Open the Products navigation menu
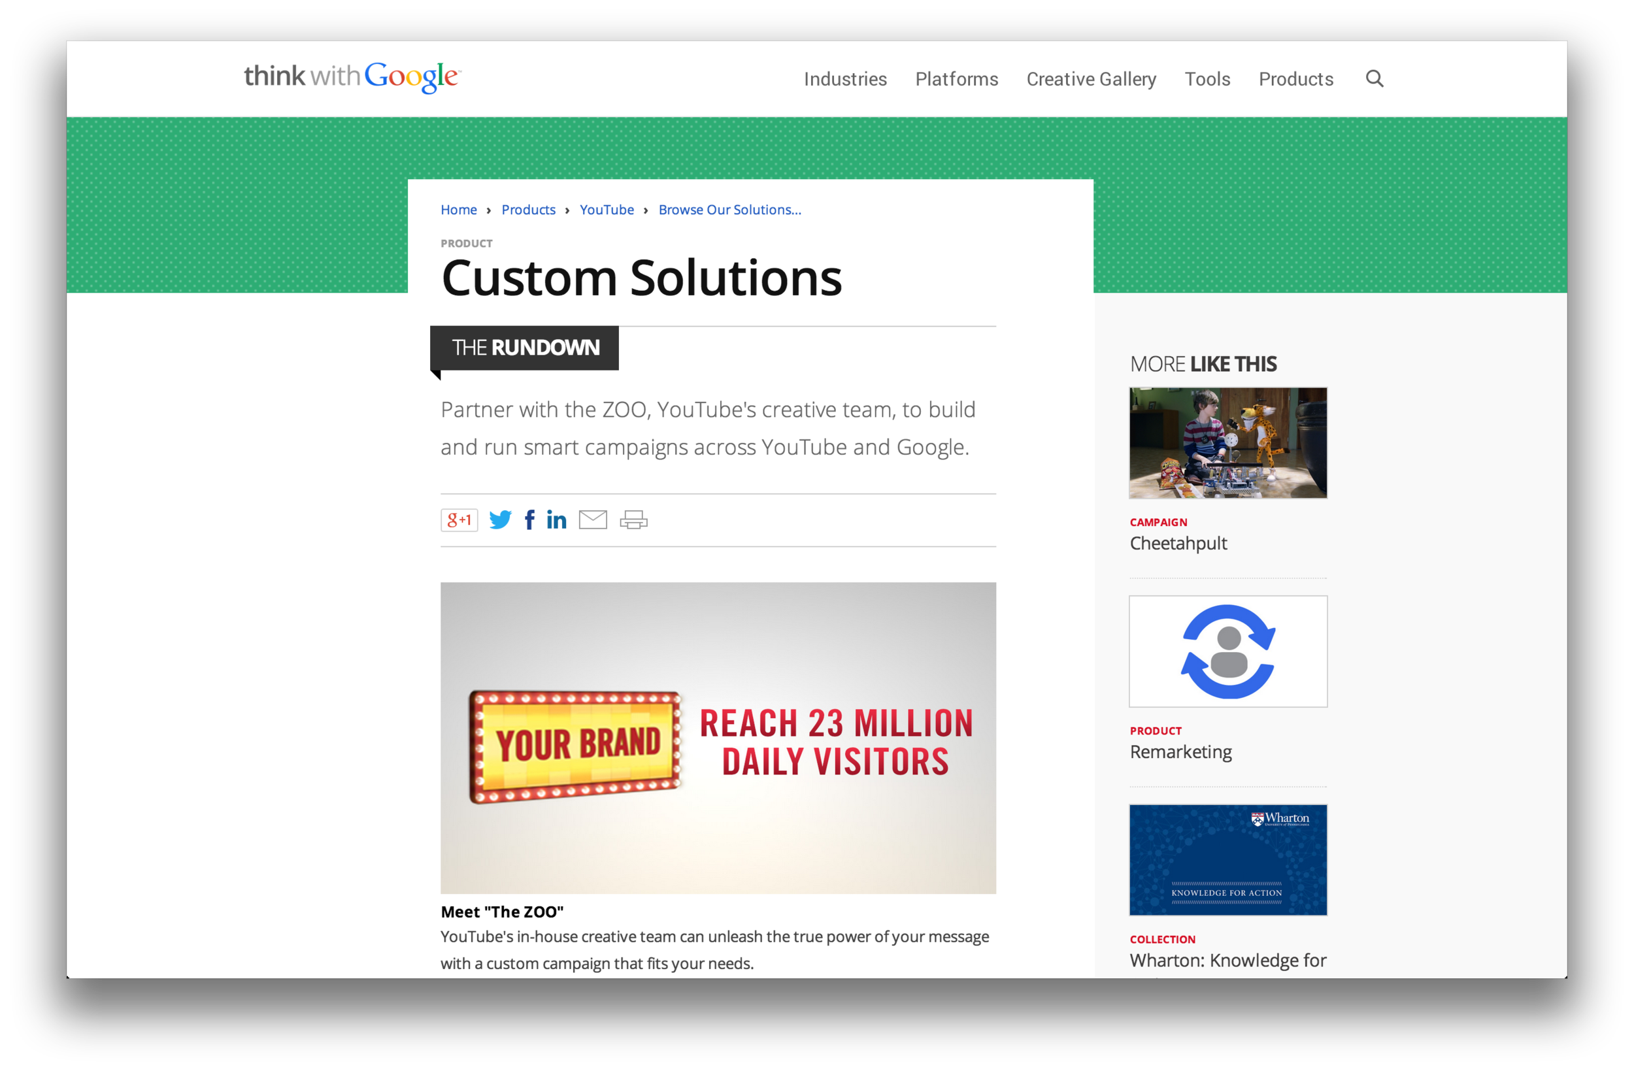Image resolution: width=1634 pixels, height=1071 pixels. click(1295, 79)
